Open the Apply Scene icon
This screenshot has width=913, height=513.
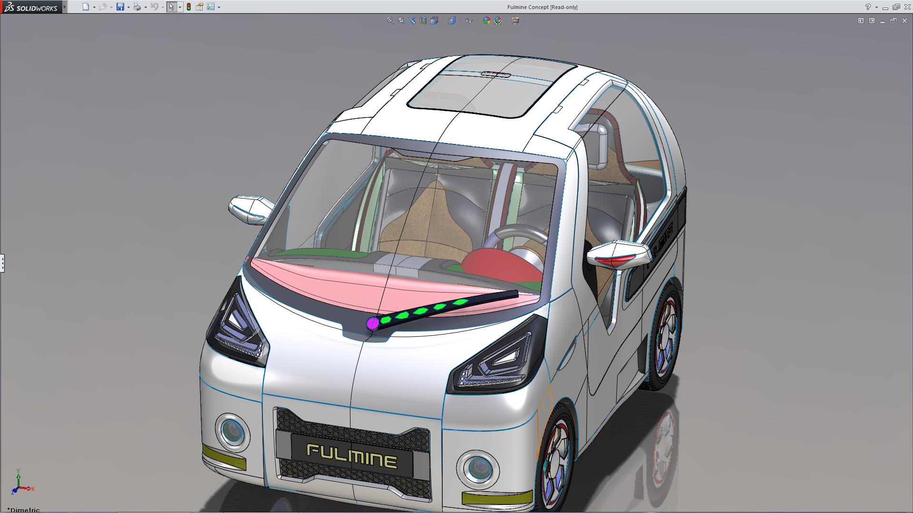tap(498, 20)
